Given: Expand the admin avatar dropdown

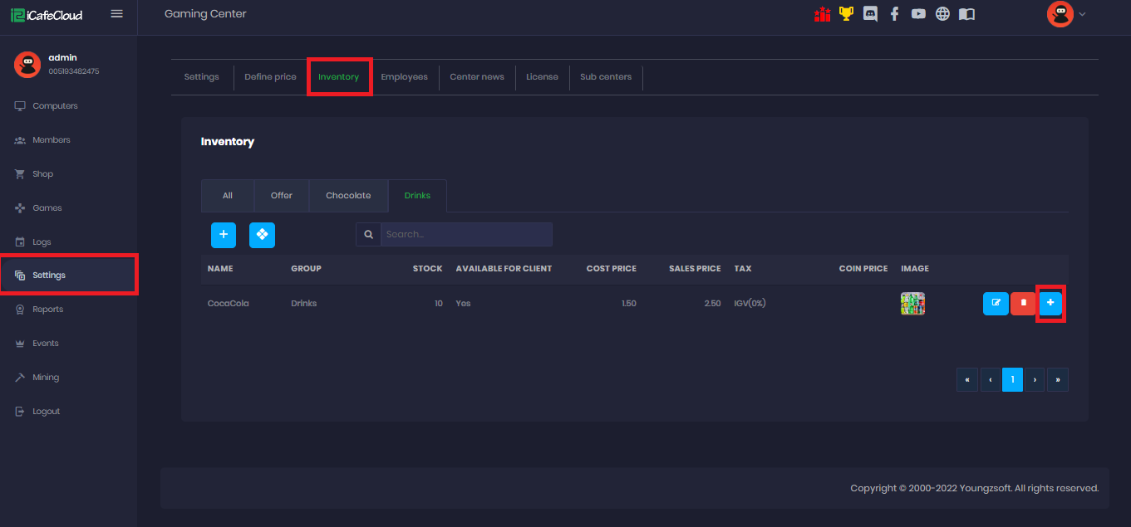Looking at the screenshot, I should pos(1067,14).
